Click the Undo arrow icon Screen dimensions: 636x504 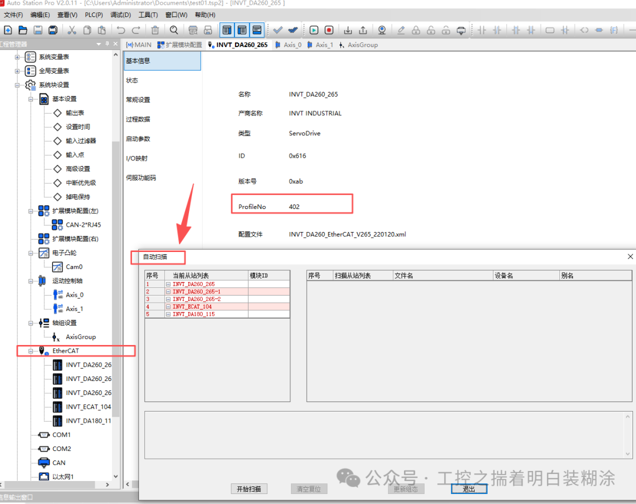point(121,30)
